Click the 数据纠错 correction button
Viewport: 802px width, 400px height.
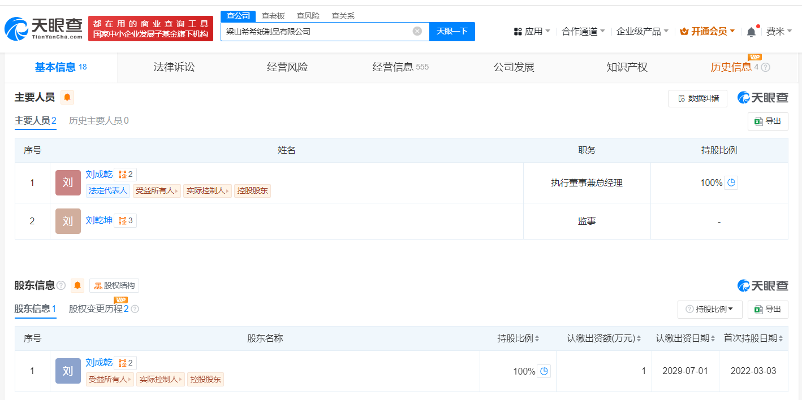[698, 98]
